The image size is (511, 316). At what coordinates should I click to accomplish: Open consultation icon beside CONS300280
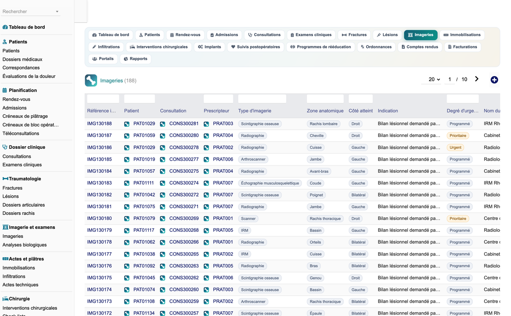[163, 136]
